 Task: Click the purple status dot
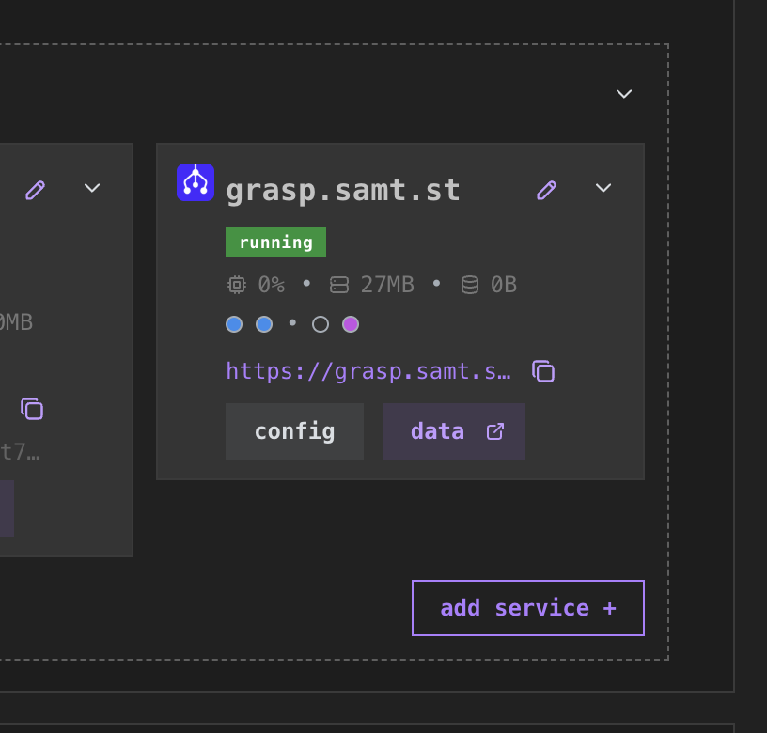351,324
